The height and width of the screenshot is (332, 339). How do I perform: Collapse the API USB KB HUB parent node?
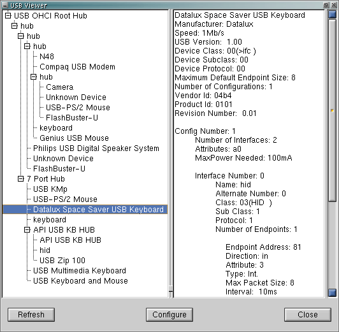click(27, 230)
